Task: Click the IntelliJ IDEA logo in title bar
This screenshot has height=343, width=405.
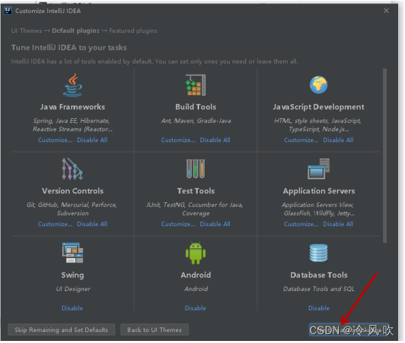Action: [8, 11]
